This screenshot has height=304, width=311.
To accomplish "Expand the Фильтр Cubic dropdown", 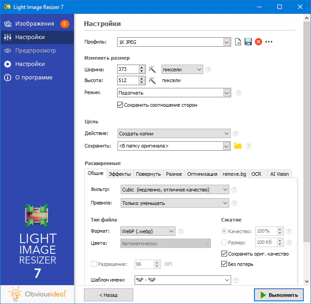I will click(225, 190).
